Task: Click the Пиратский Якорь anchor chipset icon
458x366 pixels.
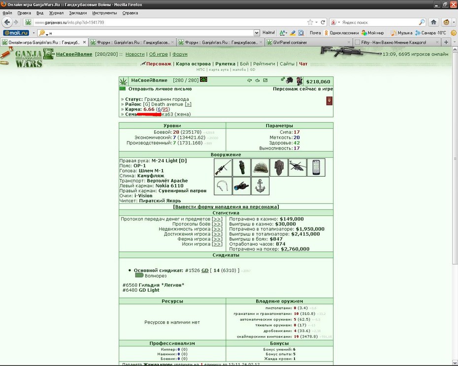Action: pos(260,186)
